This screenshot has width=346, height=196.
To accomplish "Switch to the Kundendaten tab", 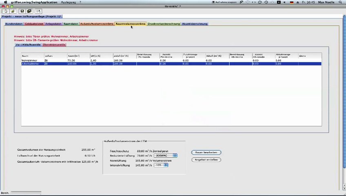I will (14, 24).
